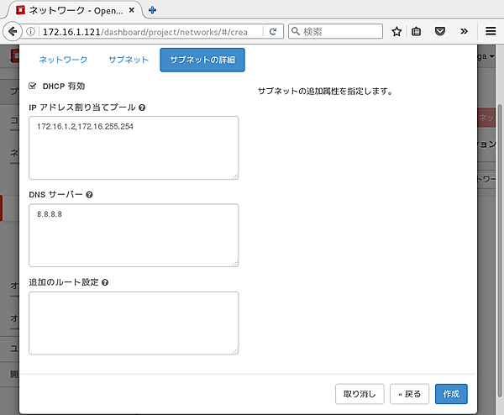This screenshot has height=415, width=504.
Task: Show help for IP アドレス割り当てプール
Action: point(142,108)
